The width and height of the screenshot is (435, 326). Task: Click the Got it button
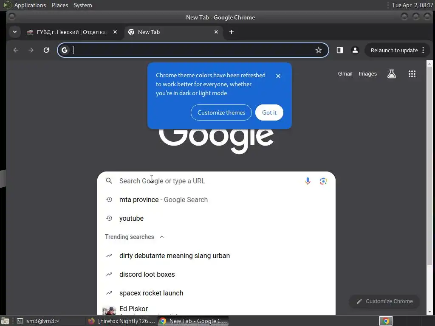coord(269,112)
